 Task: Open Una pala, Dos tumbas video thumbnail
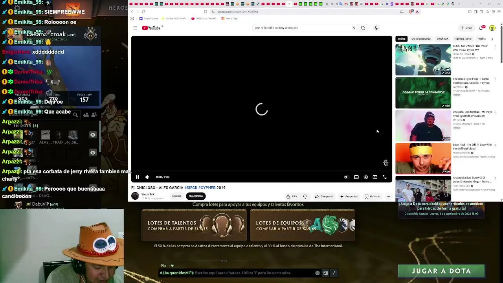pyautogui.click(x=423, y=126)
